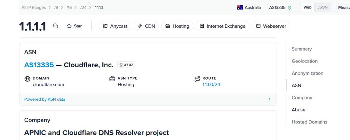The height and width of the screenshot is (140, 350).
Task: Switch to JSON view
Action: [x=323, y=8]
